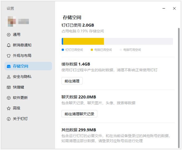182x150 pixels.
Task: Click the shirt icon for appearance
Action: (x=8, y=56)
